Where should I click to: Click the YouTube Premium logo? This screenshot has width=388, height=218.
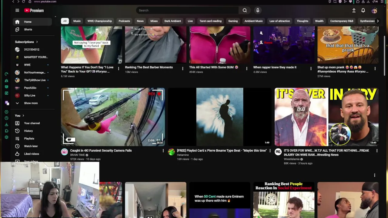(34, 10)
